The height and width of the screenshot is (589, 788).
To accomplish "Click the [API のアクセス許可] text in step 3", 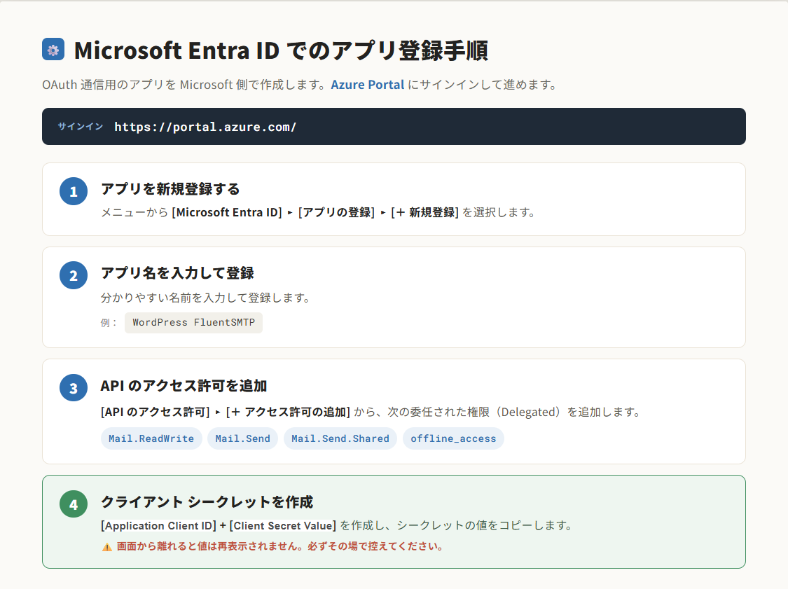I will pos(155,412).
